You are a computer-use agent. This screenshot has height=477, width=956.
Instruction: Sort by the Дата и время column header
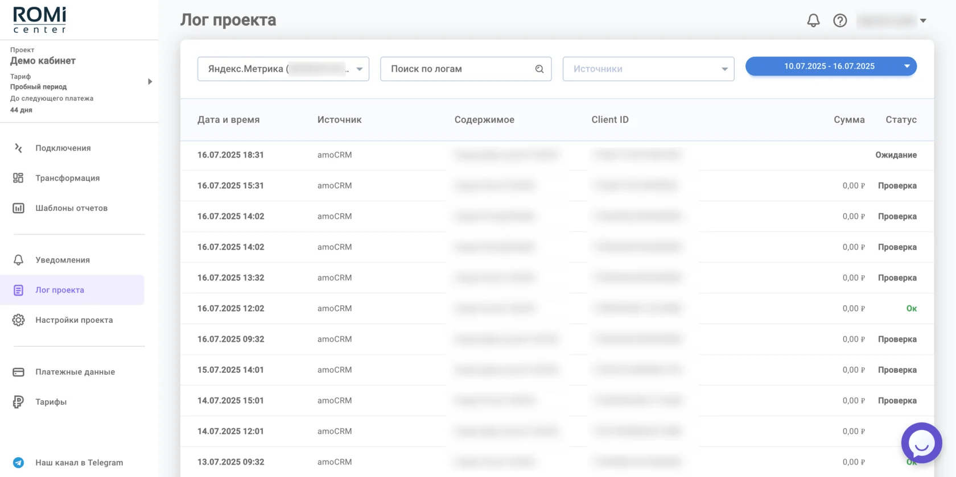tap(228, 119)
